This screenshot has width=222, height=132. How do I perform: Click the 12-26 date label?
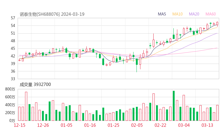43,125
